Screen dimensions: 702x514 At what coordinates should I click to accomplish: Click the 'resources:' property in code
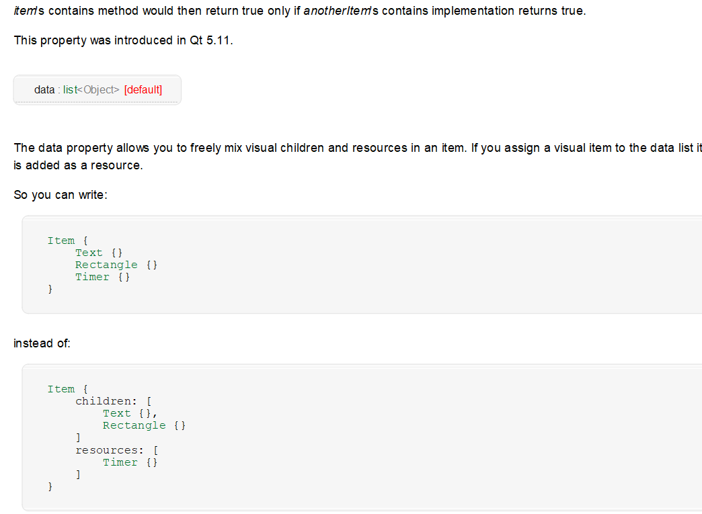tap(110, 450)
